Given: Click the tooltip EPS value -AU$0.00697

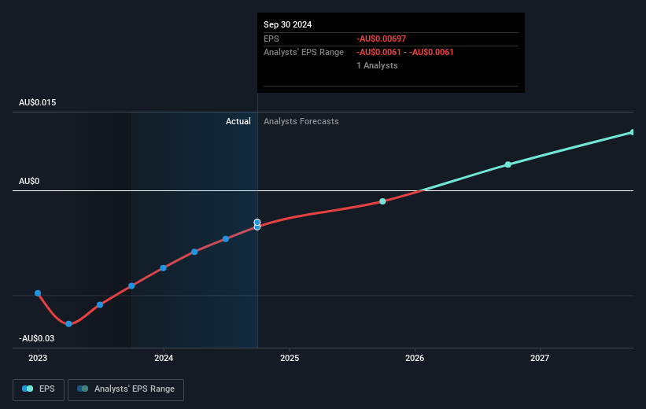Looking at the screenshot, I should pyautogui.click(x=382, y=39).
